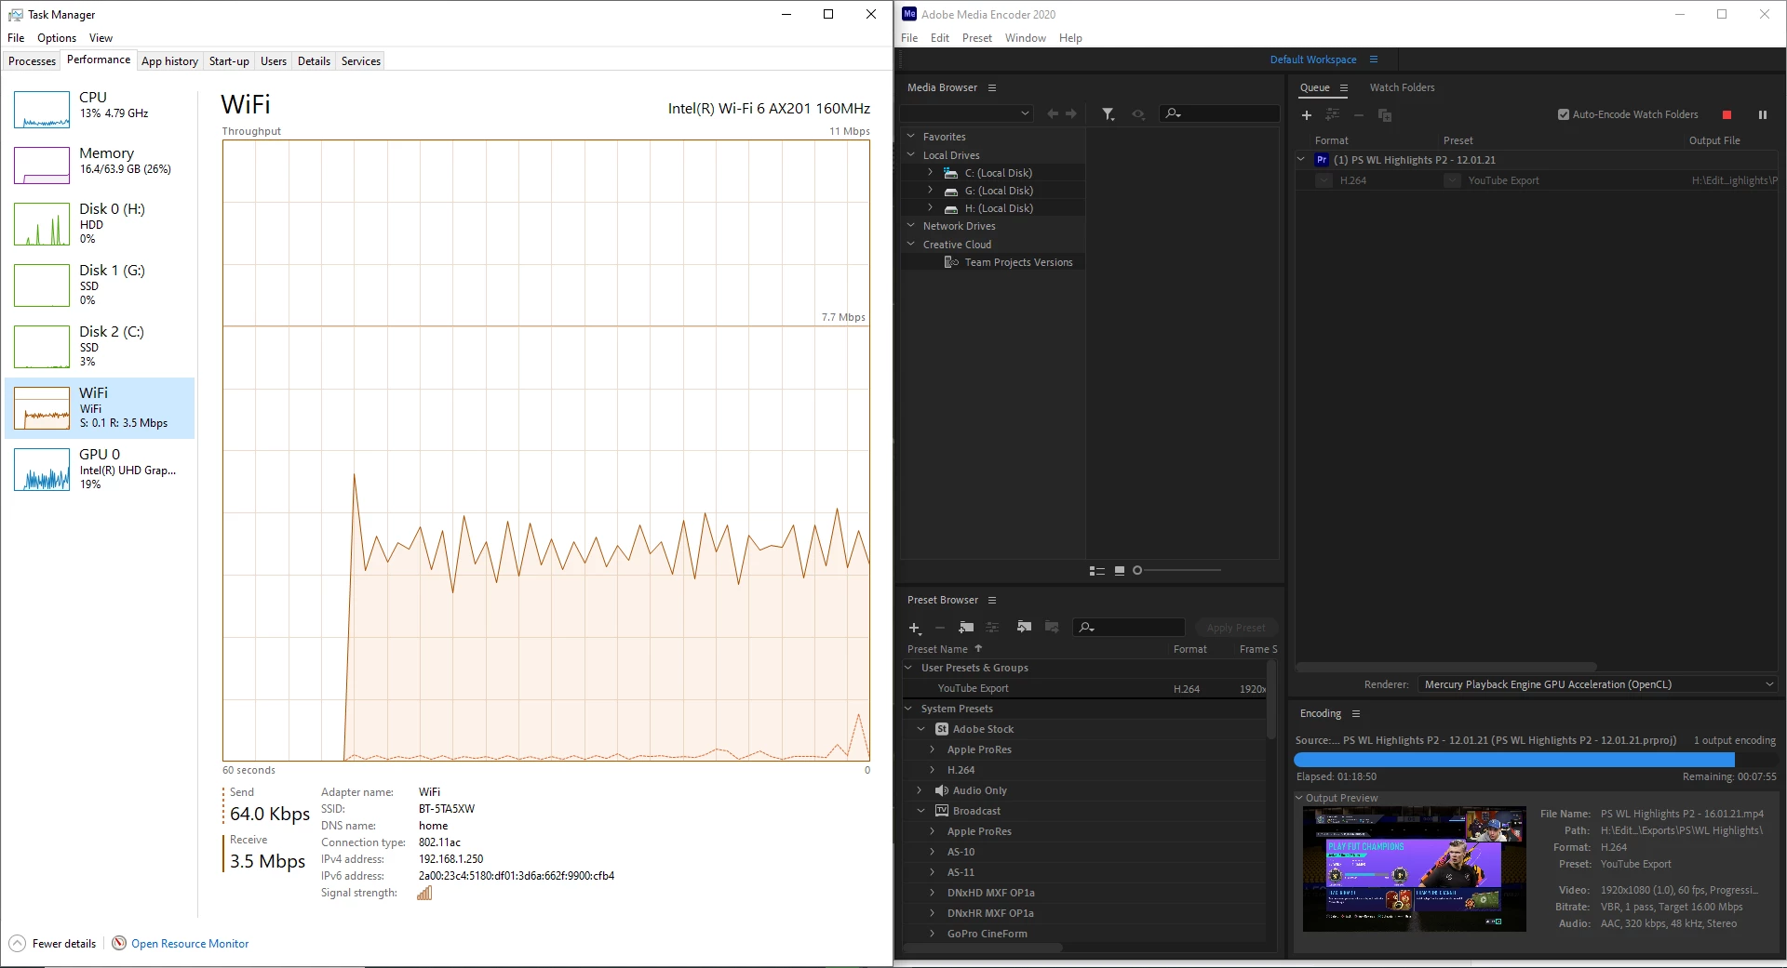The height and width of the screenshot is (968, 1787).
Task: Click the Queue horizontal scrollbar
Action: [x=1446, y=667]
